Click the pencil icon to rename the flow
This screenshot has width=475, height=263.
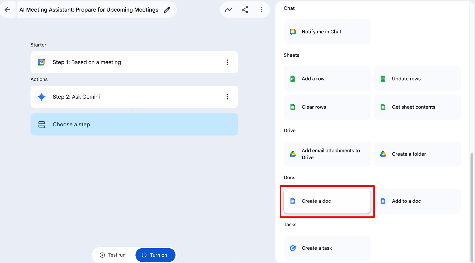point(167,10)
